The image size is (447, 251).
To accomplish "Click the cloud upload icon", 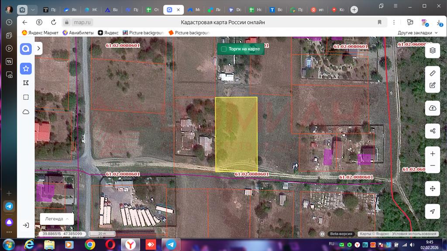I will tap(432, 108).
